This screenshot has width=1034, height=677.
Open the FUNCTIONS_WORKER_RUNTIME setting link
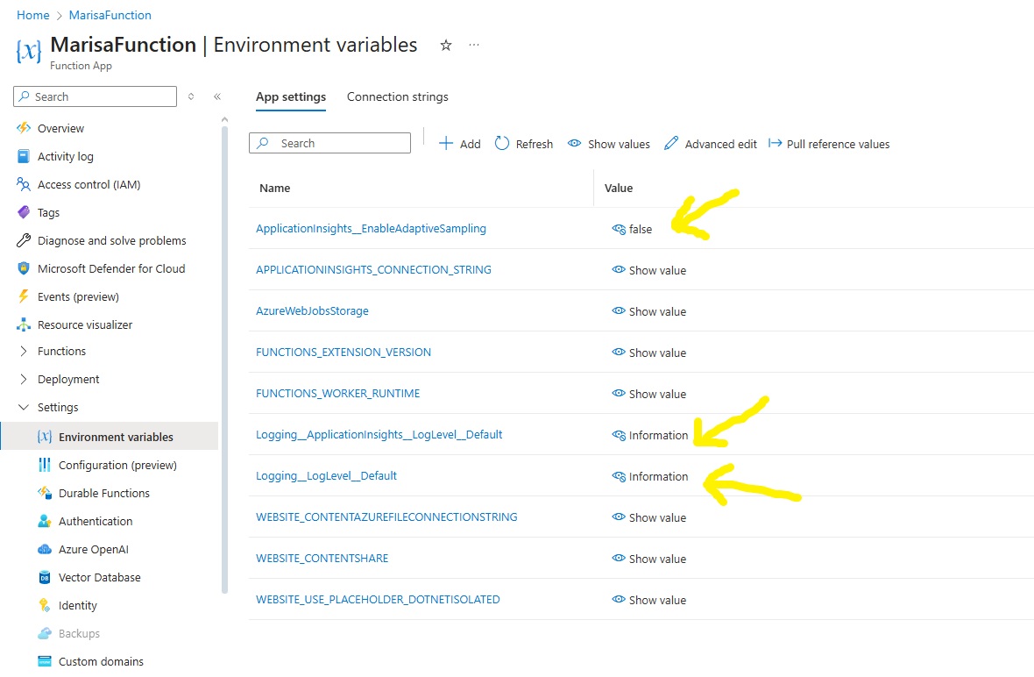coord(337,394)
